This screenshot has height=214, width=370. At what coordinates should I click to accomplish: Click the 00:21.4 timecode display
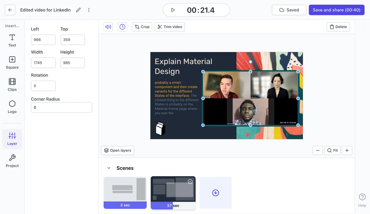pos(201,10)
